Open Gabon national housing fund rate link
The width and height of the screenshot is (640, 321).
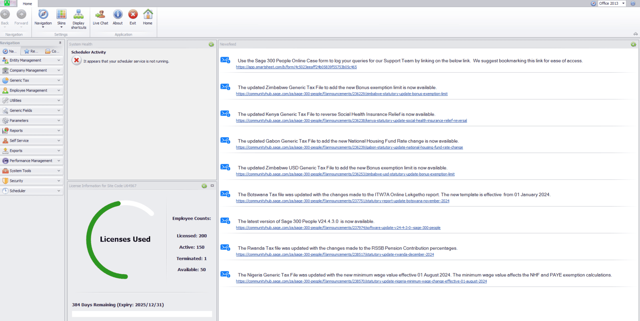(349, 148)
